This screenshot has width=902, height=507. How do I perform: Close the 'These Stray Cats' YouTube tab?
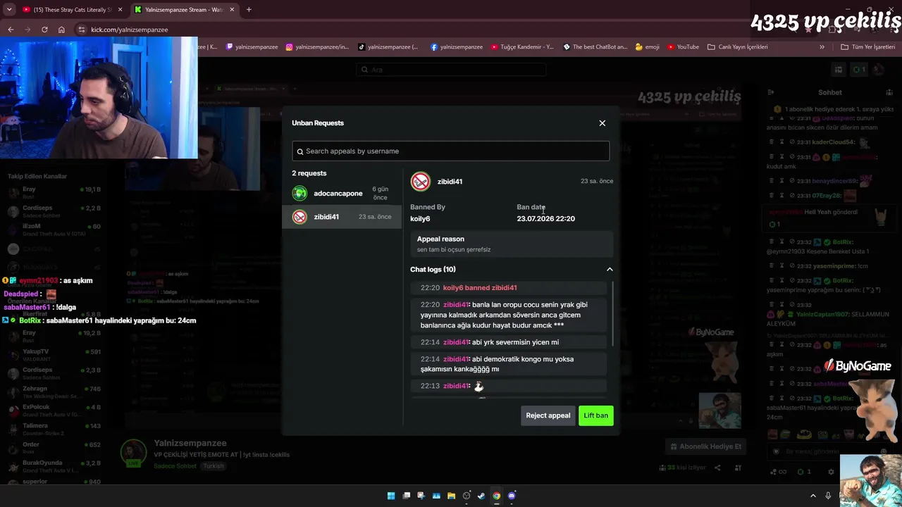(120, 10)
